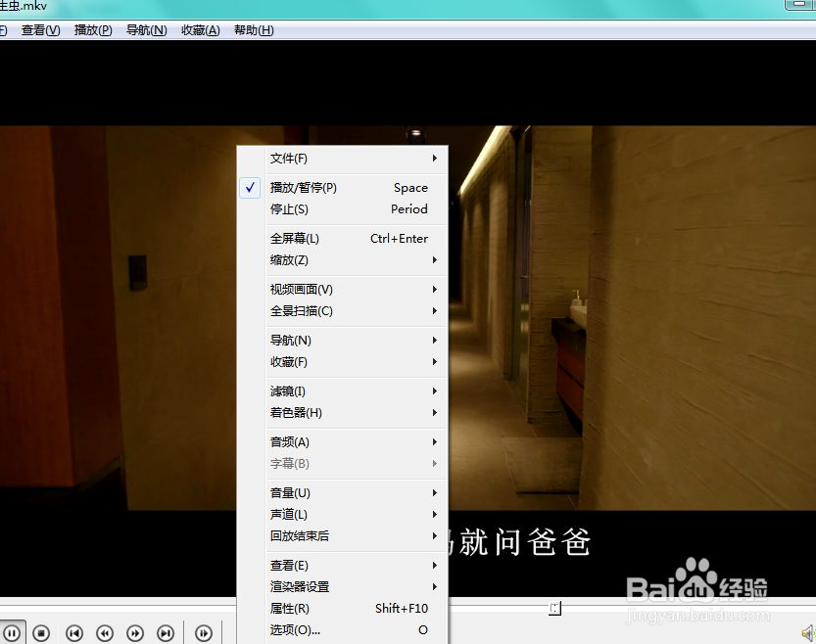This screenshot has height=644, width=816.
Task: Toggle the checked 播放/暂停(P) entry
Action: click(x=344, y=188)
